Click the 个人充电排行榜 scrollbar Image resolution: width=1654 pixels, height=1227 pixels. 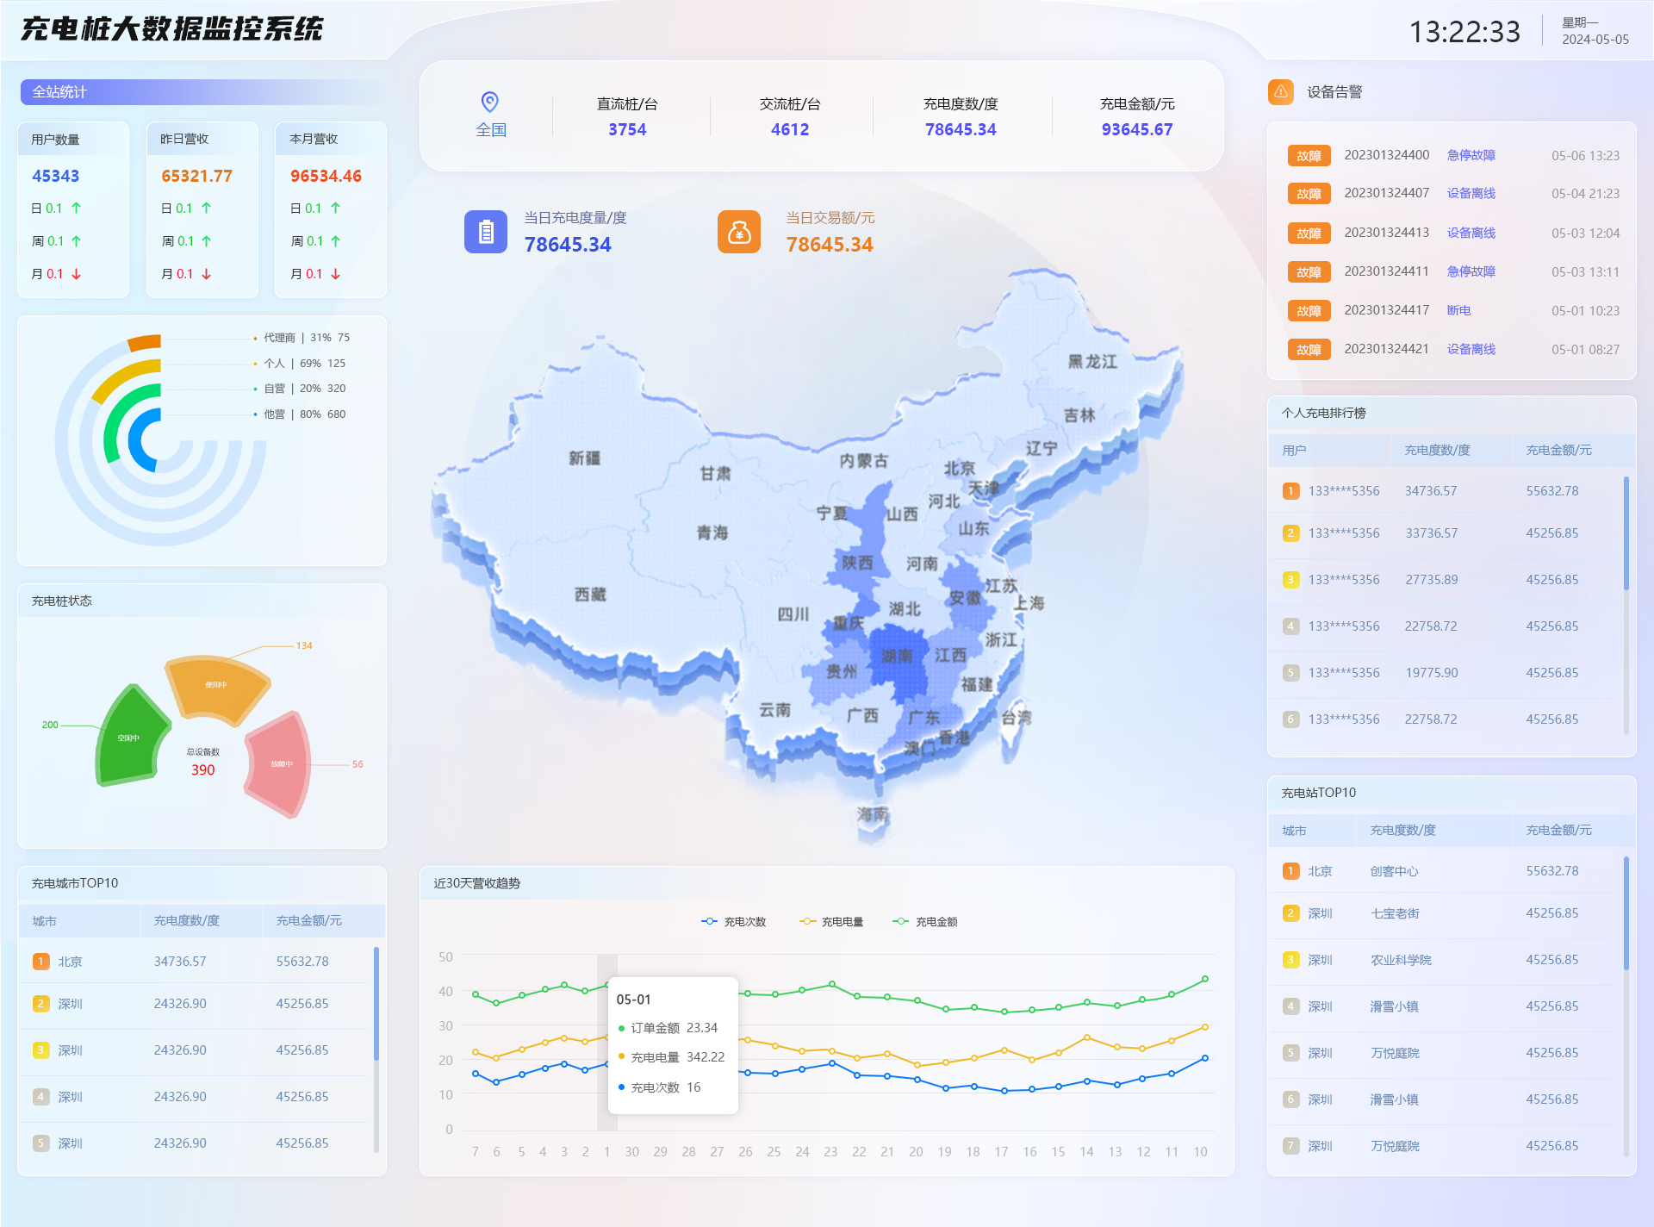point(1626,534)
